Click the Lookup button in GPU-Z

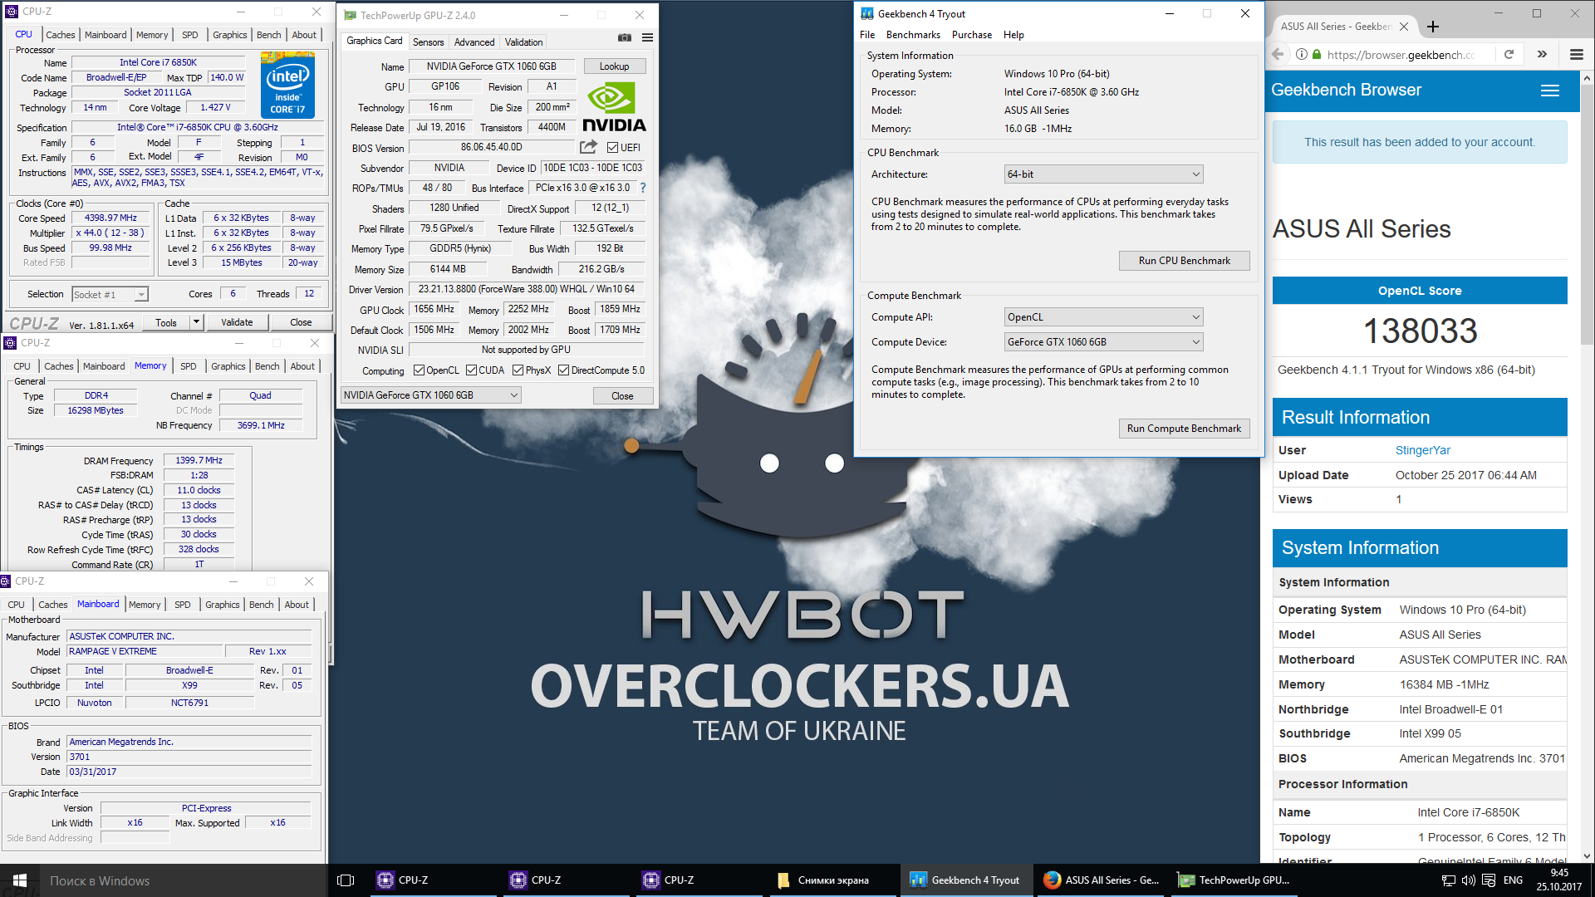(614, 66)
